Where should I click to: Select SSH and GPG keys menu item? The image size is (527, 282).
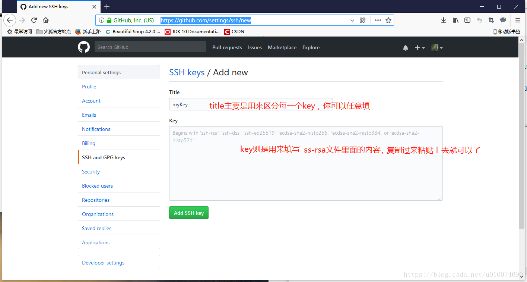click(x=119, y=157)
